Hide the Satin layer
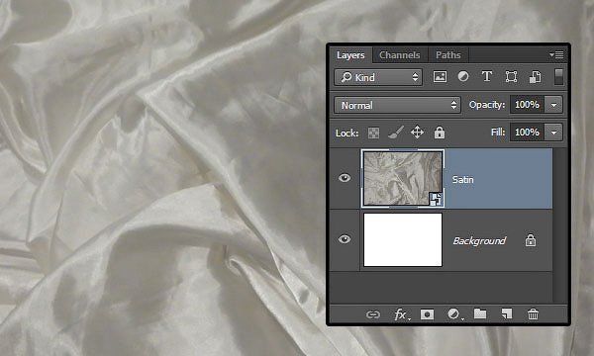This screenshot has width=594, height=356. tap(345, 177)
